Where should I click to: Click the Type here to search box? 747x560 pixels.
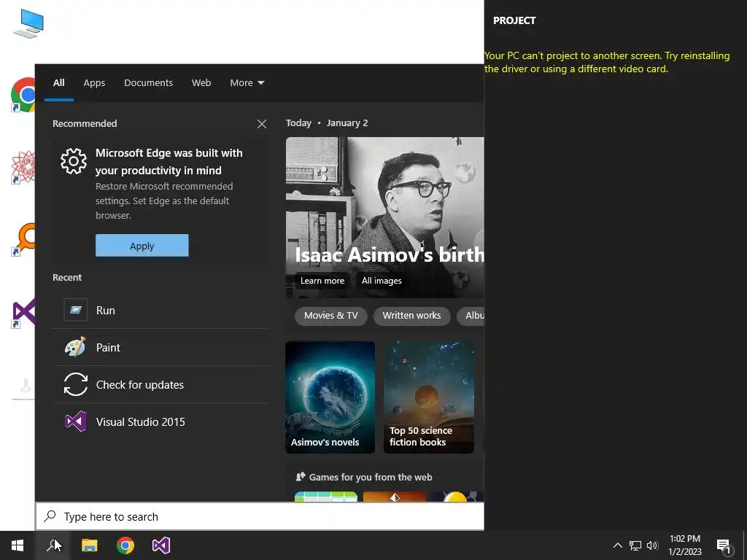(260, 516)
